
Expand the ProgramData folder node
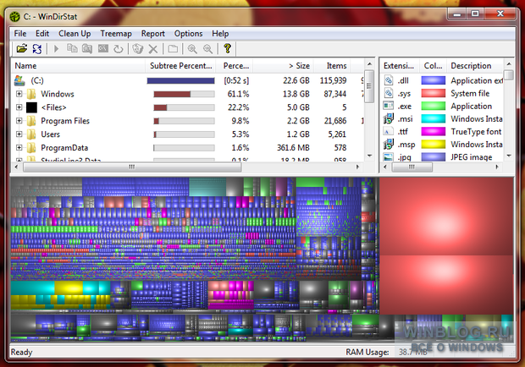pos(19,147)
